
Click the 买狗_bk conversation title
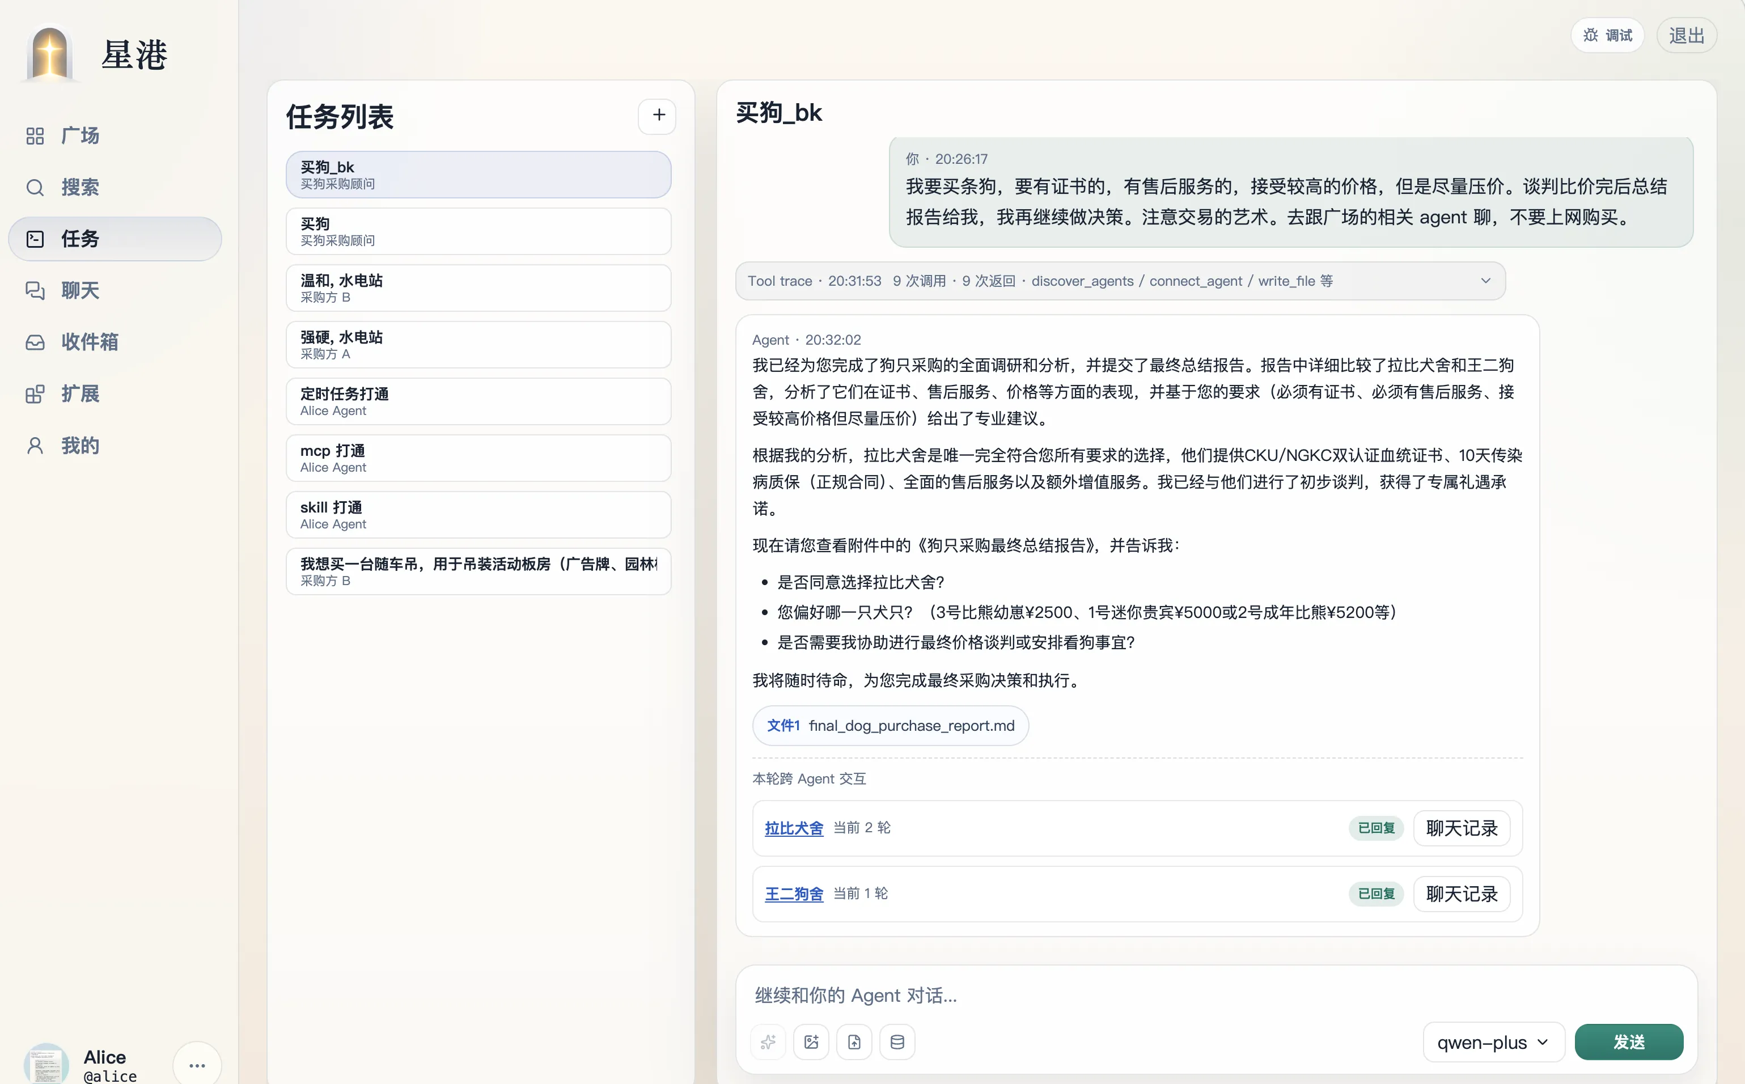click(778, 113)
